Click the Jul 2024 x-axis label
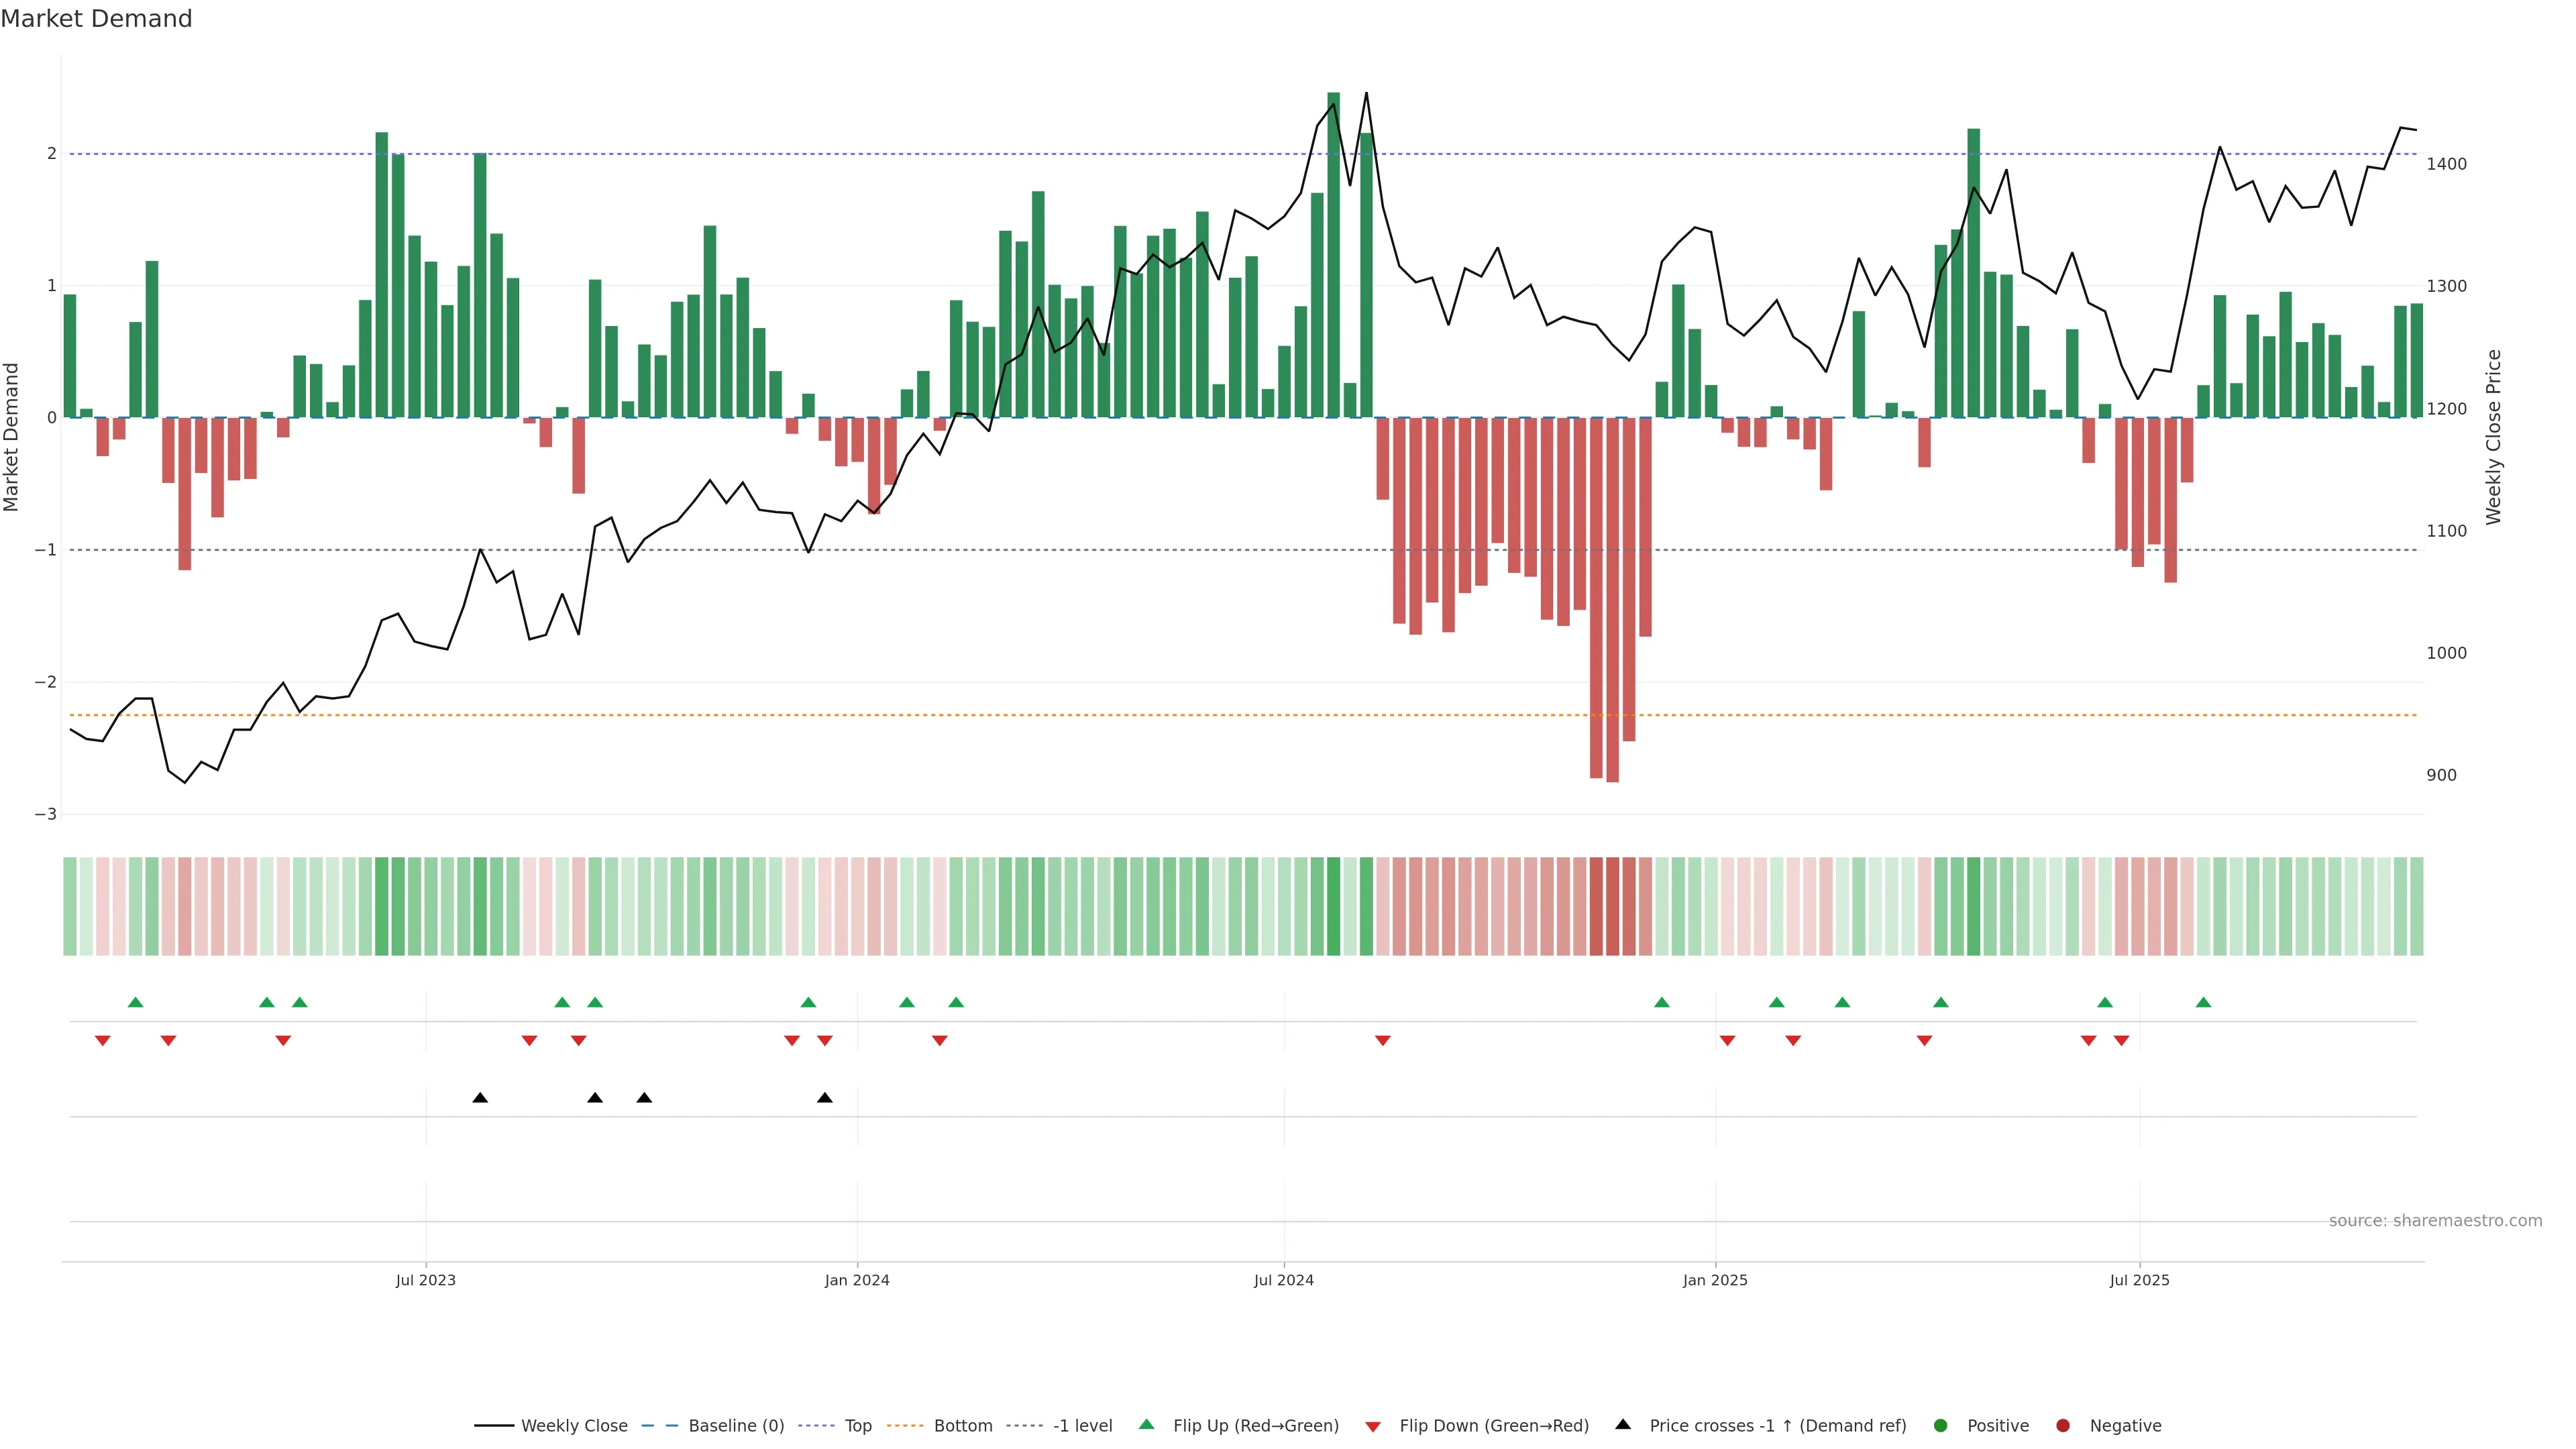This screenshot has height=1449, width=2576. point(1283,1280)
